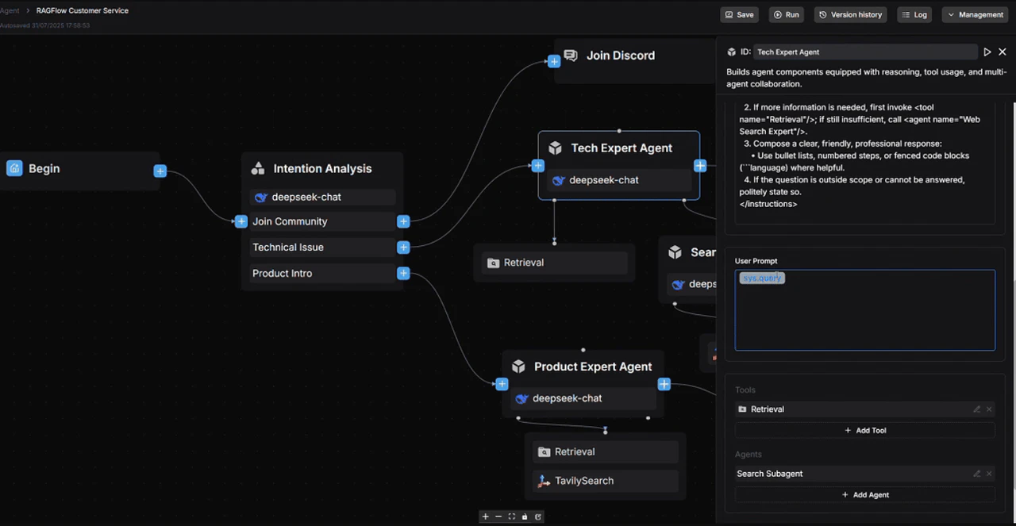Add Agent to the agent panel
This screenshot has width=1016, height=526.
(x=865, y=495)
